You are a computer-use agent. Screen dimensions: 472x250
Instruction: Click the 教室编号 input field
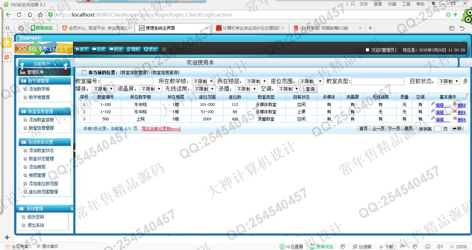pos(127,81)
